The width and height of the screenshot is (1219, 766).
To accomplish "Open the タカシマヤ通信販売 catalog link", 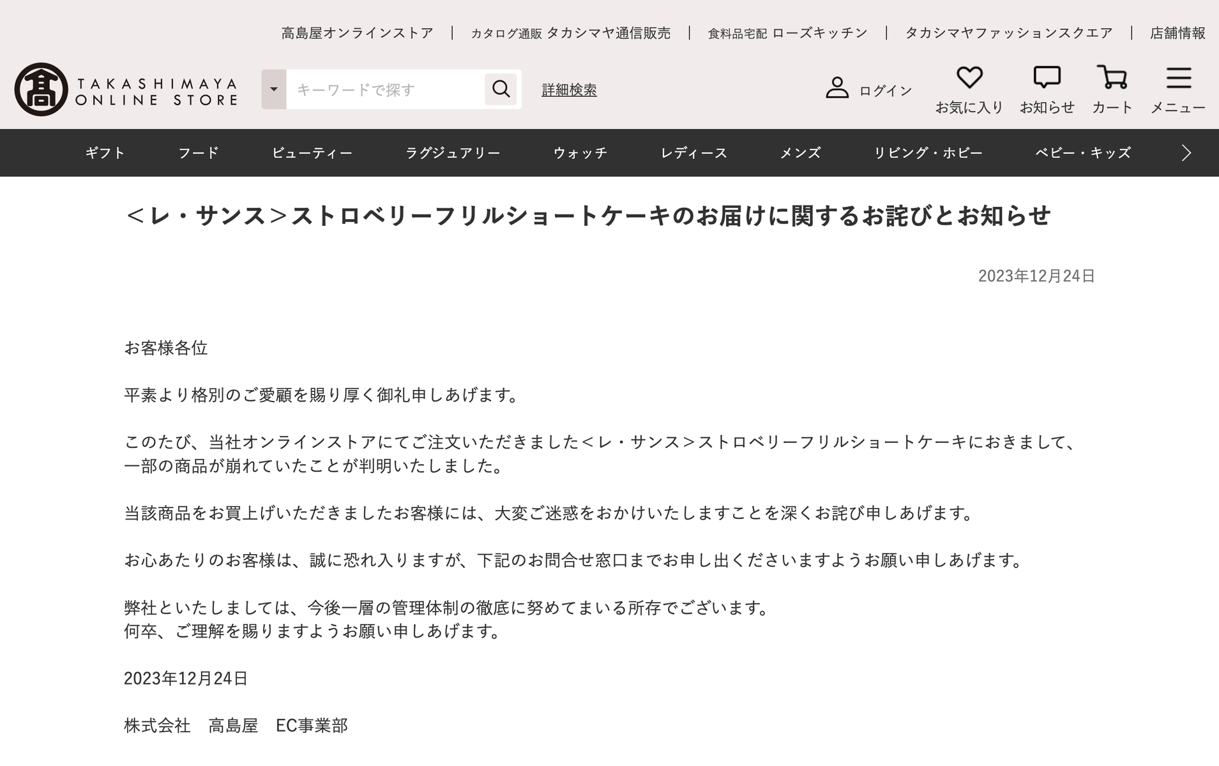I will point(571,33).
